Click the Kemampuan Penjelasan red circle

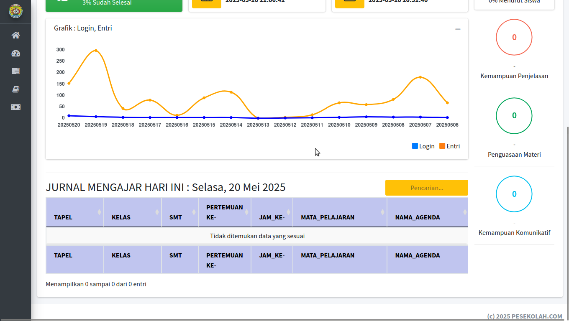tap(514, 37)
